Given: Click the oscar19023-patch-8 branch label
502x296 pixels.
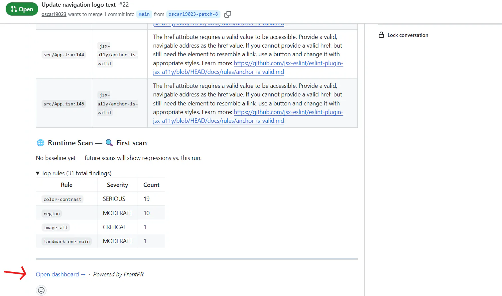Looking at the screenshot, I should tap(193, 14).
